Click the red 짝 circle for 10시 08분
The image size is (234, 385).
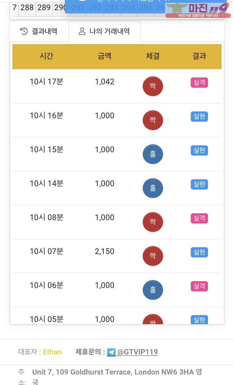pos(153,222)
